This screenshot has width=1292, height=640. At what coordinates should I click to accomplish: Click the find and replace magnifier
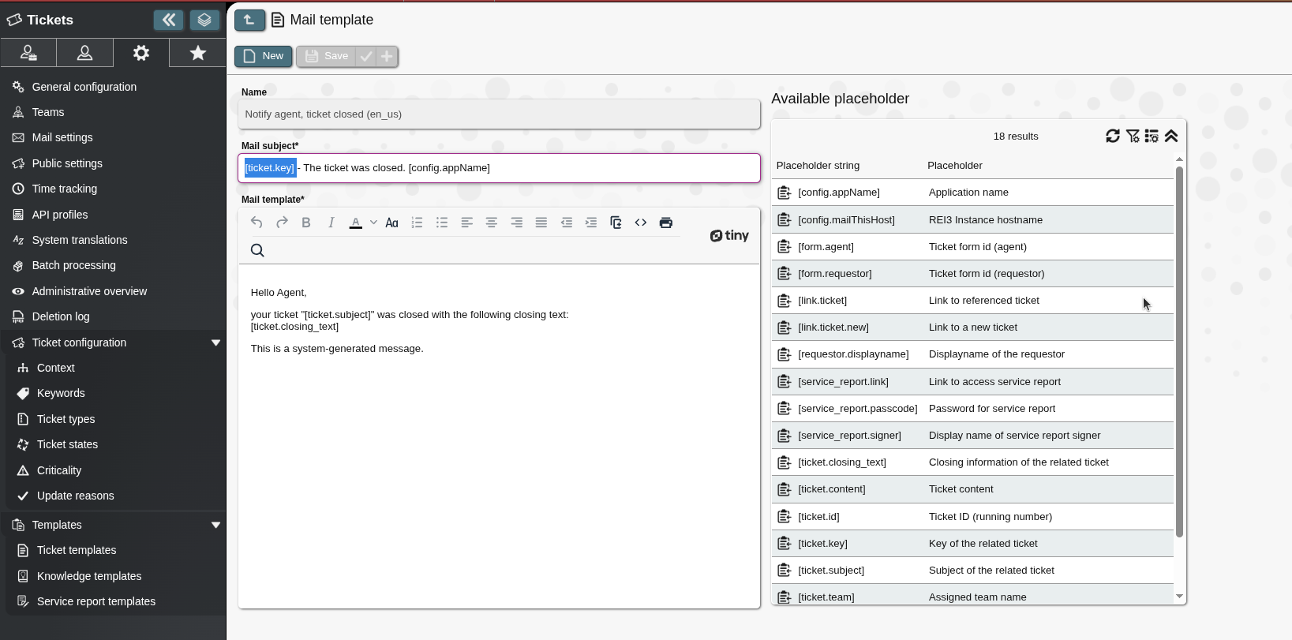coord(257,250)
